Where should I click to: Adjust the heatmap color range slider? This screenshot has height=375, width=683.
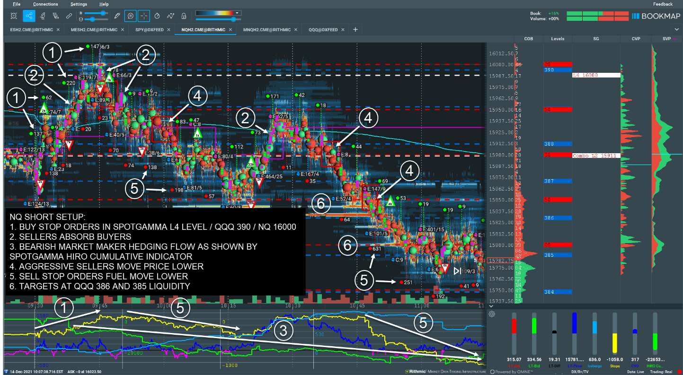click(219, 19)
